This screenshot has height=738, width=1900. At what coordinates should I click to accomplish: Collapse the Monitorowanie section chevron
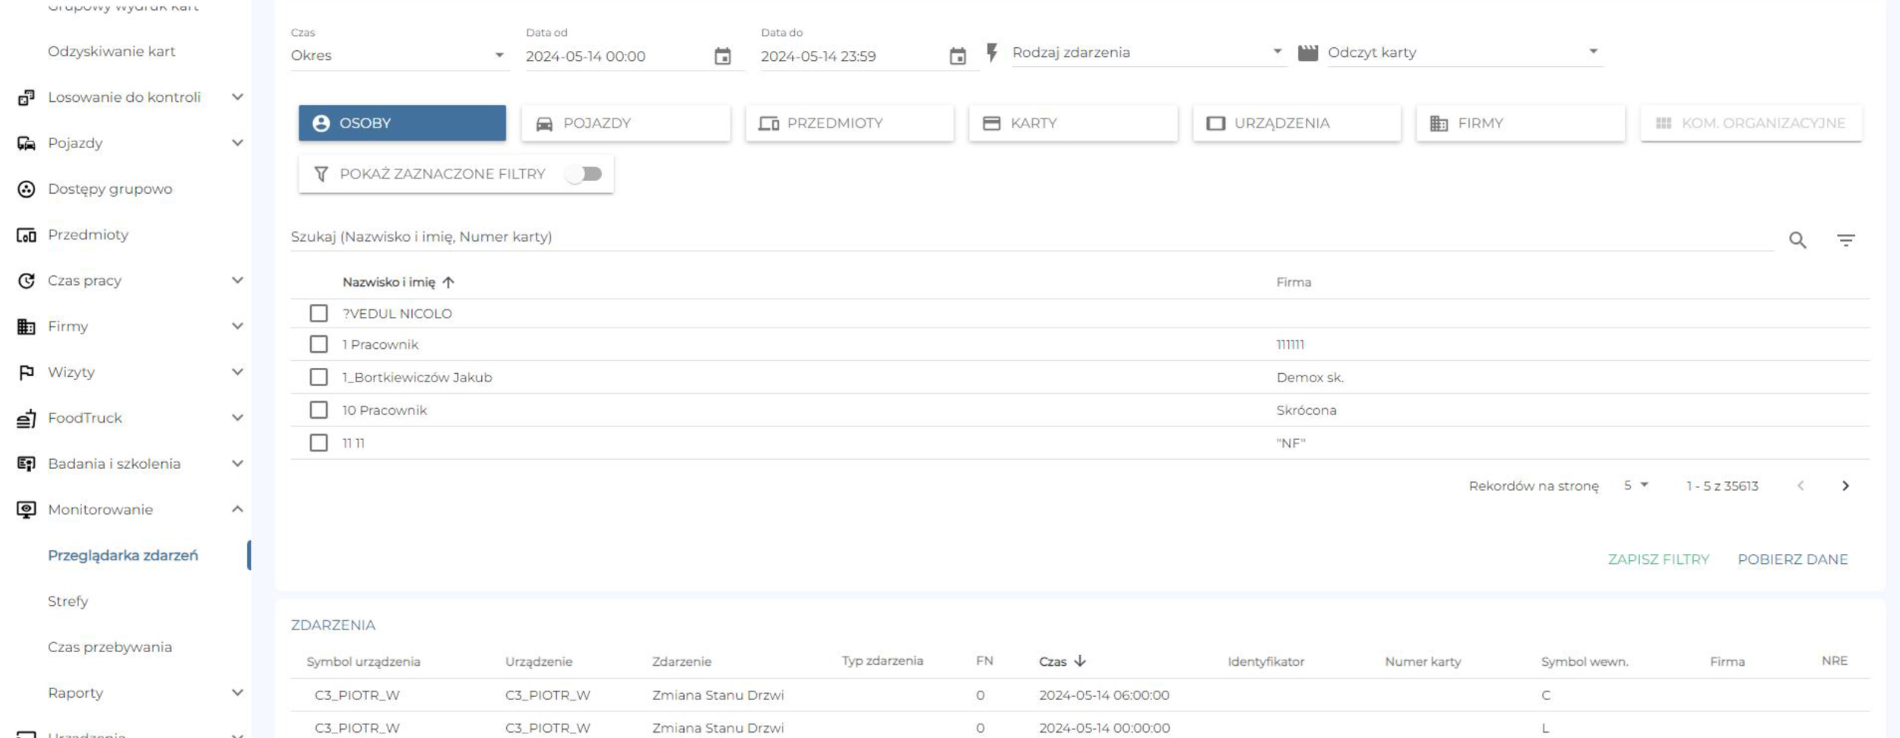237,509
